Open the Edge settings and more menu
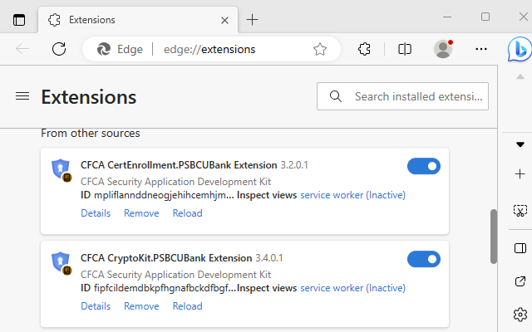The width and height of the screenshot is (532, 332). pyautogui.click(x=481, y=49)
